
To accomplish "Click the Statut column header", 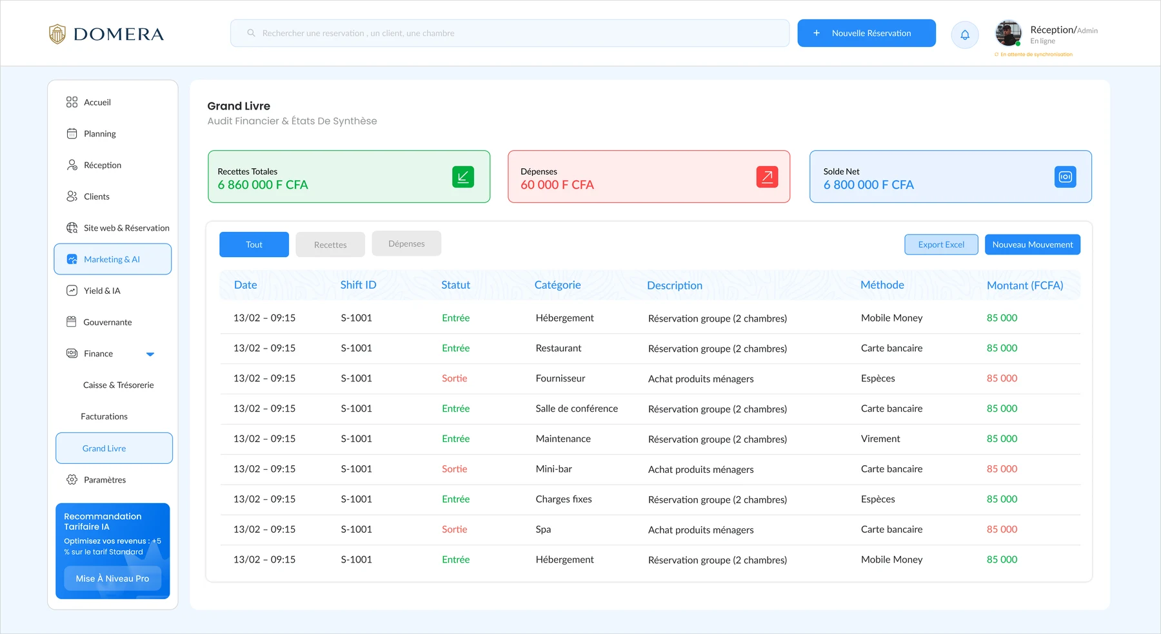I will click(456, 285).
